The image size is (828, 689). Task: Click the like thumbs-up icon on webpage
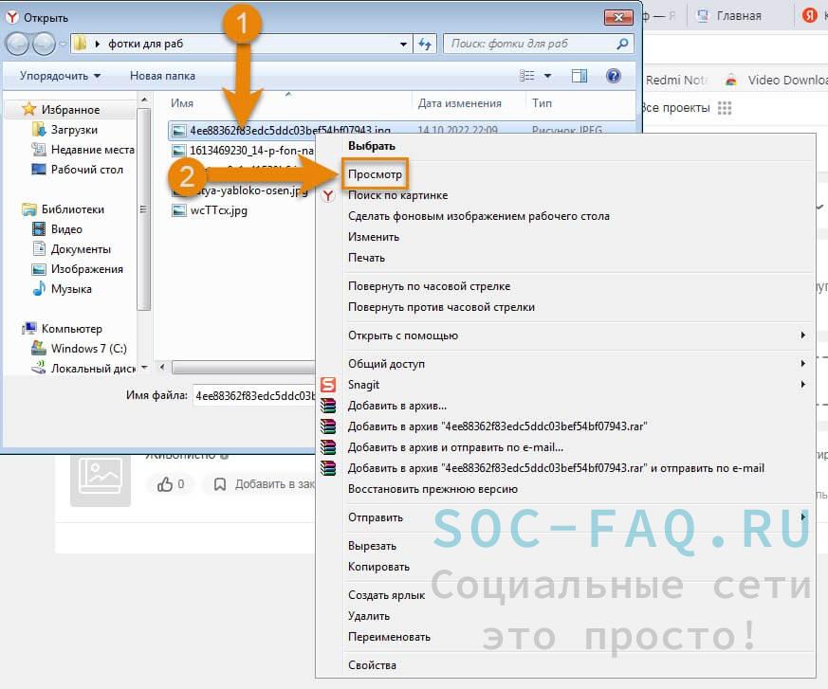click(165, 484)
